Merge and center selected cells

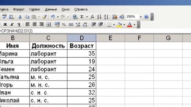[48, 24]
